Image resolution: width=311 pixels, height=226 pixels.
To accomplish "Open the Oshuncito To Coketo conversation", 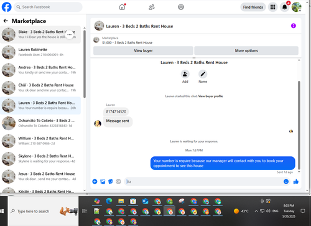I will point(40,123).
